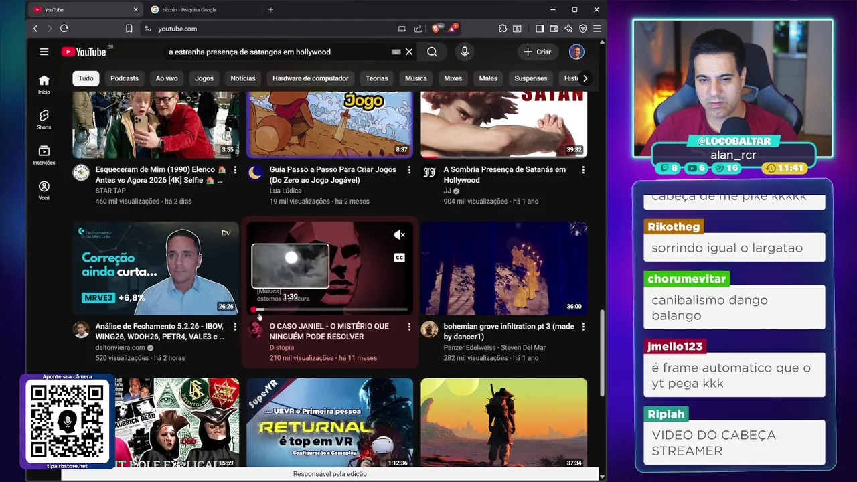Image resolution: width=857 pixels, height=482 pixels.
Task: Open Panzer Edelweiss channel link
Action: pos(494,348)
